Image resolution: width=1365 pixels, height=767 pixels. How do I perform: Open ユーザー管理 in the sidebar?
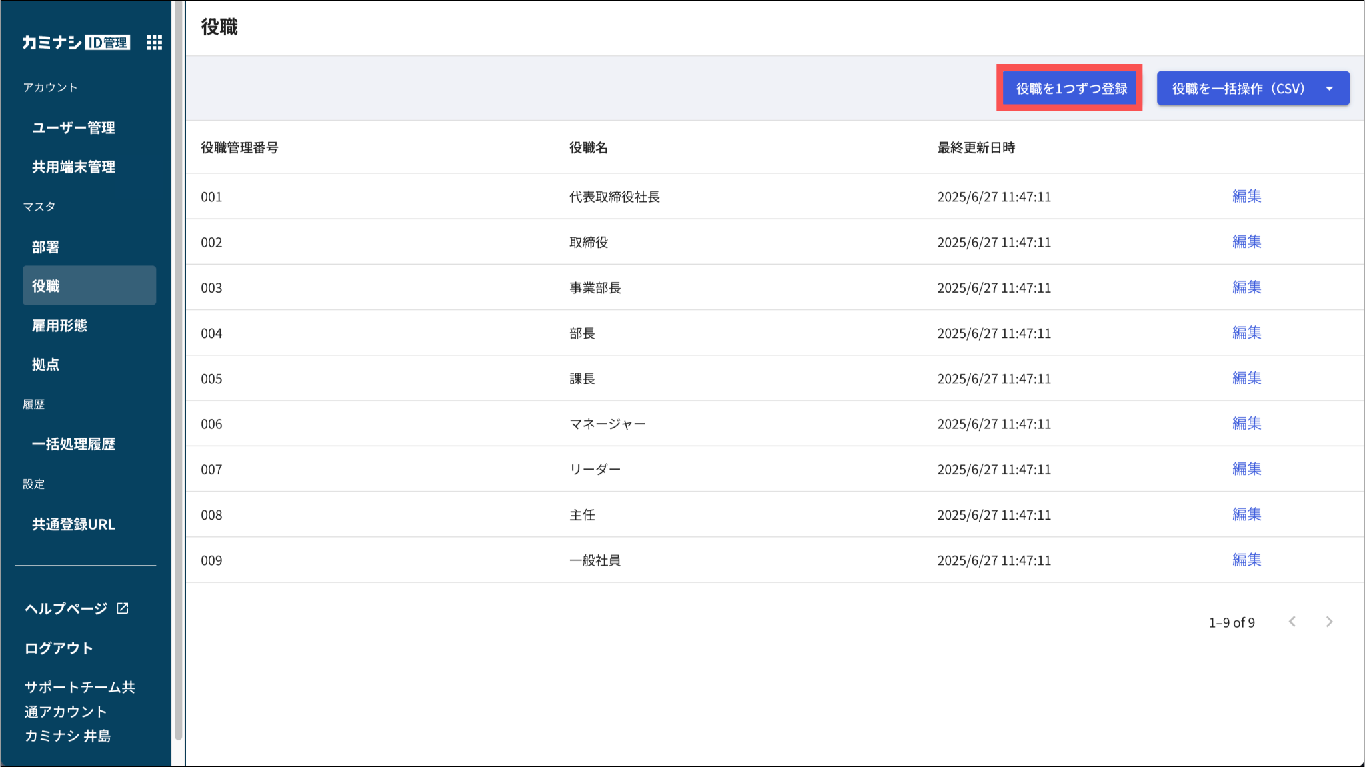(x=73, y=127)
